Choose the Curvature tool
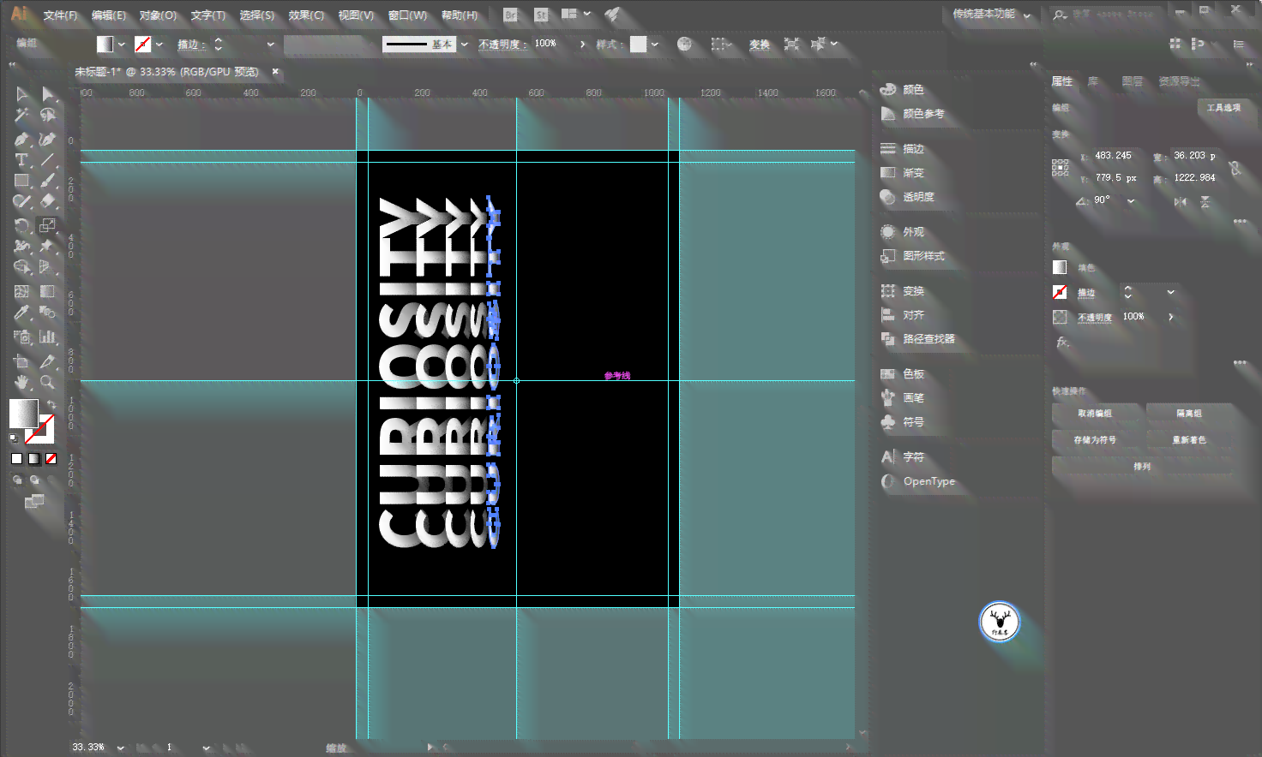This screenshot has height=757, width=1262. point(47,139)
